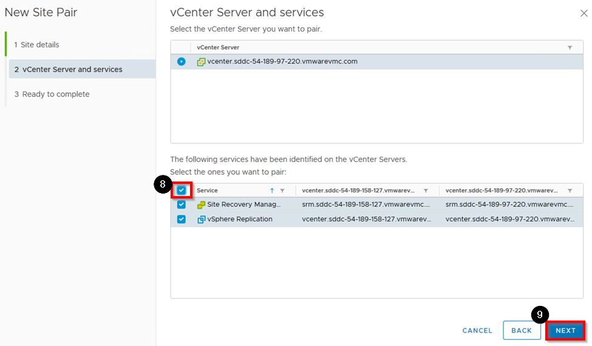Click filter icon in vCenter Server column header

point(570,47)
